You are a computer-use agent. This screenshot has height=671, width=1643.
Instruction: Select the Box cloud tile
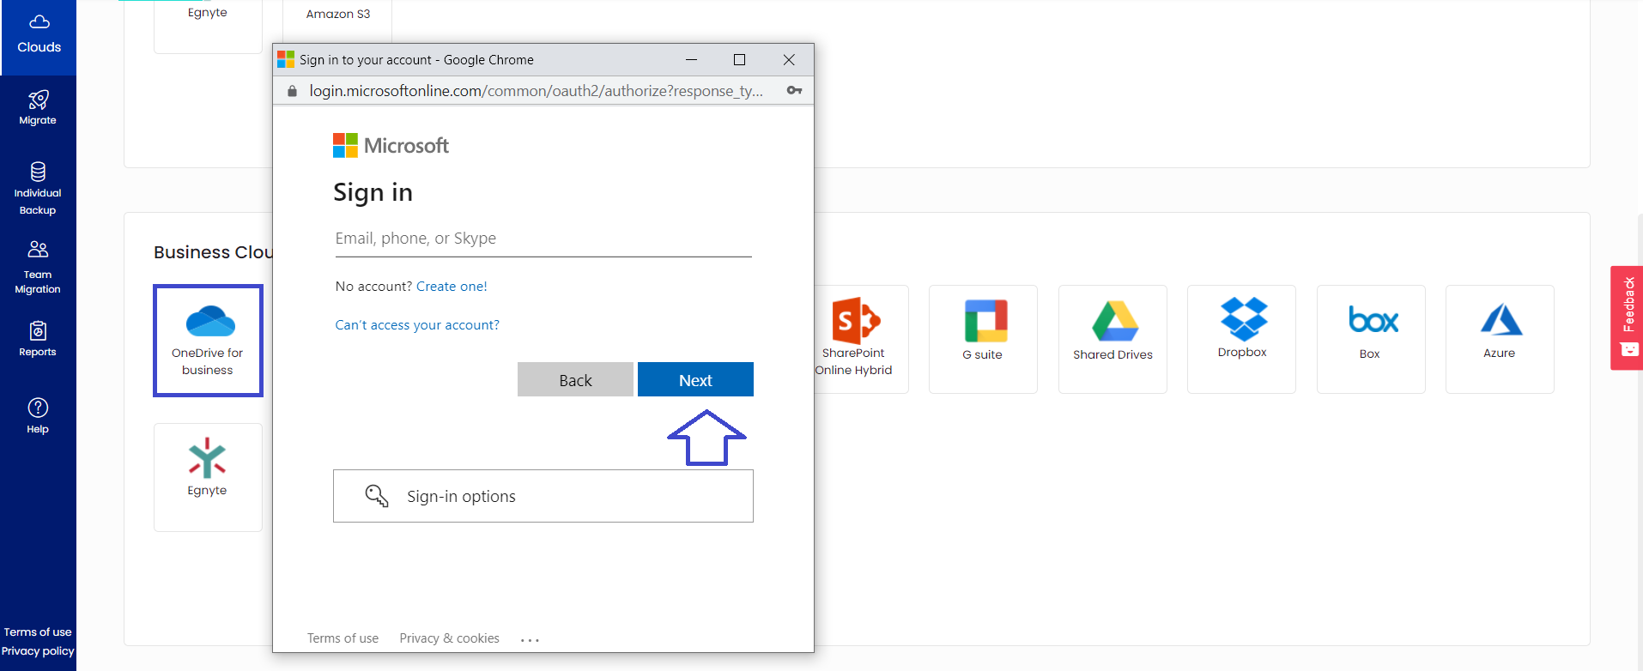click(x=1371, y=339)
